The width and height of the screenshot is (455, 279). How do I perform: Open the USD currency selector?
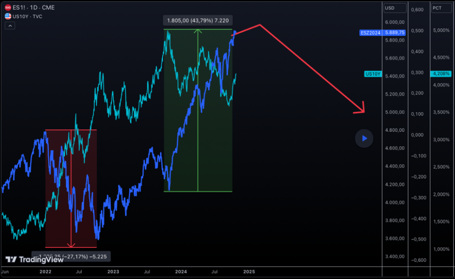[395, 8]
